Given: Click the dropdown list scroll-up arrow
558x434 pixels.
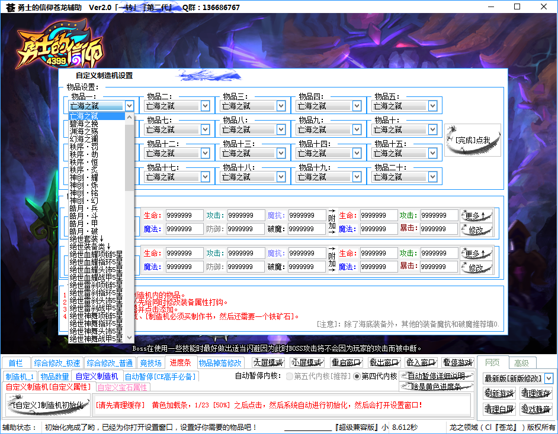Looking at the screenshot, I should click(x=130, y=117).
